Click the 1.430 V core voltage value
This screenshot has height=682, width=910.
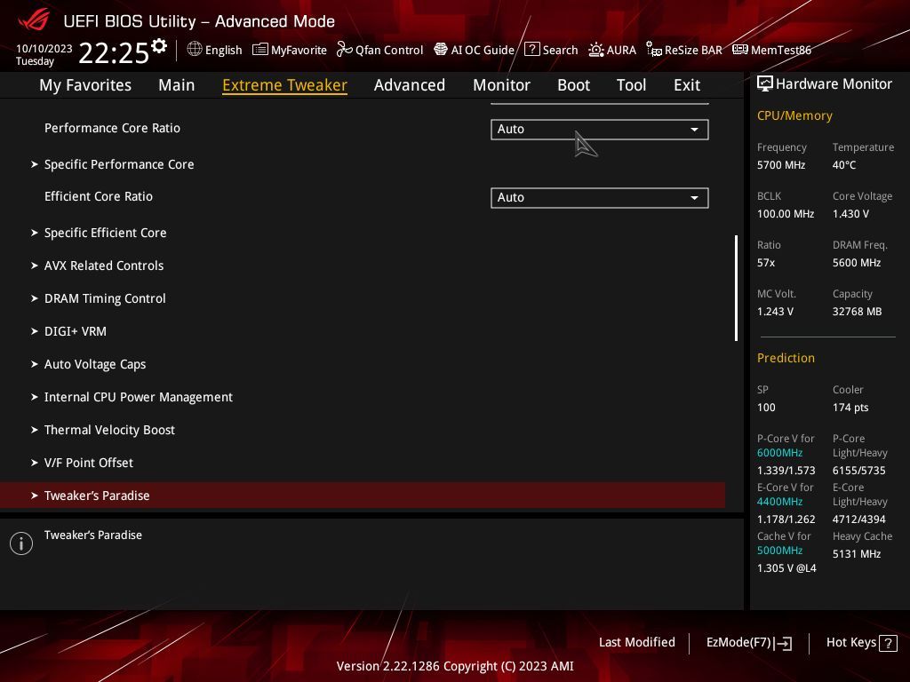[850, 214]
